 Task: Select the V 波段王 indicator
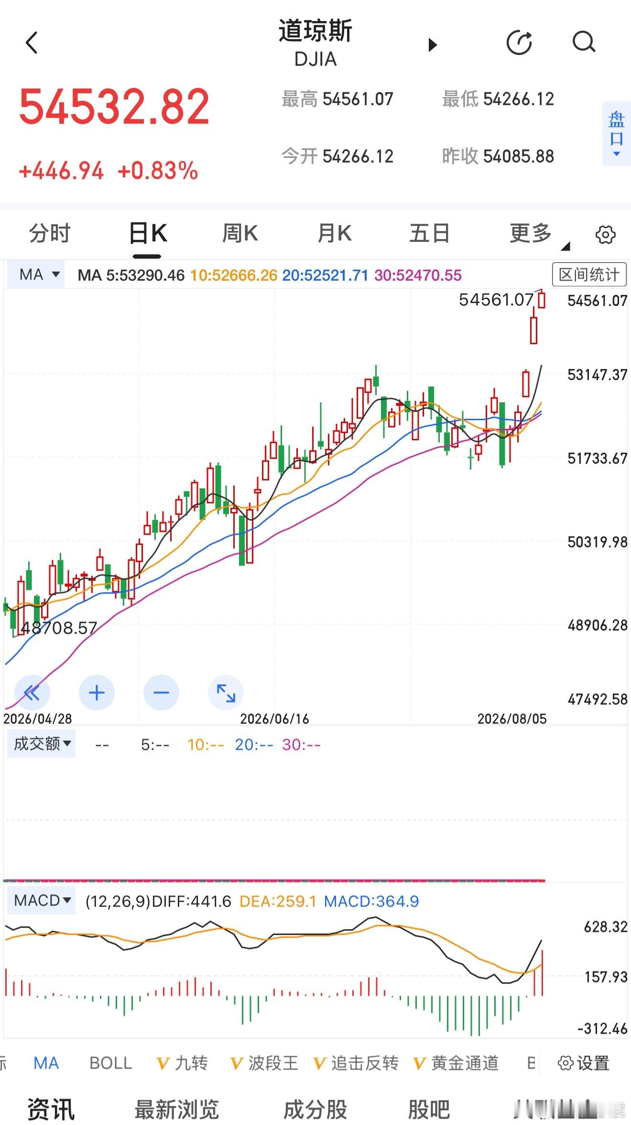point(264,1063)
